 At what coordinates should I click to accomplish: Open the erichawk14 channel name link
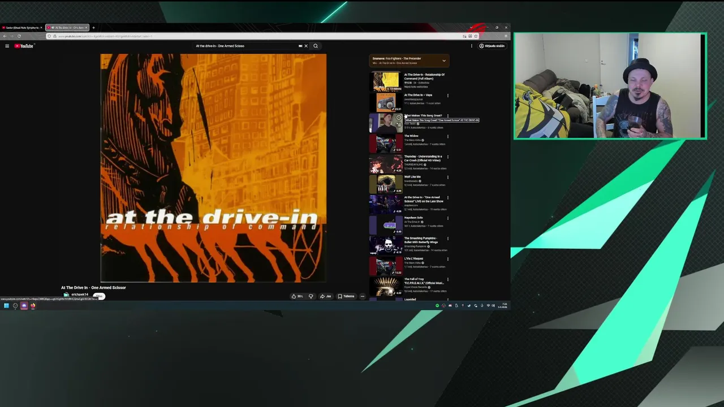point(80,295)
